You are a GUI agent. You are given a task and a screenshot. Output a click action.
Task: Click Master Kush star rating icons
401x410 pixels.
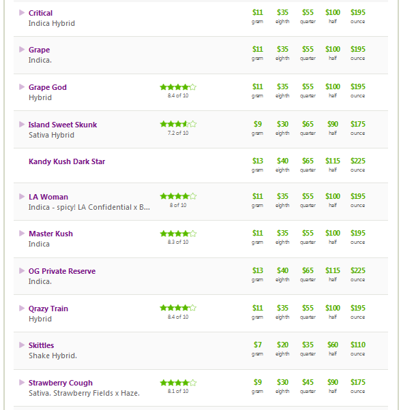(178, 234)
